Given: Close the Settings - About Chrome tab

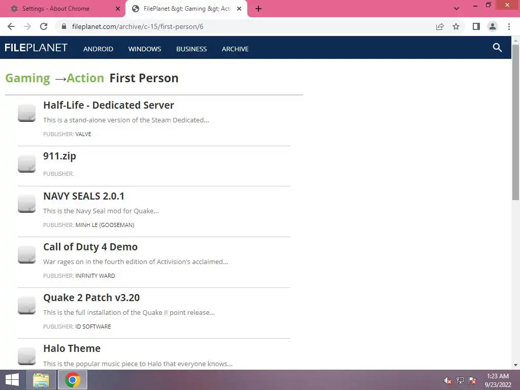Looking at the screenshot, I should [x=118, y=9].
